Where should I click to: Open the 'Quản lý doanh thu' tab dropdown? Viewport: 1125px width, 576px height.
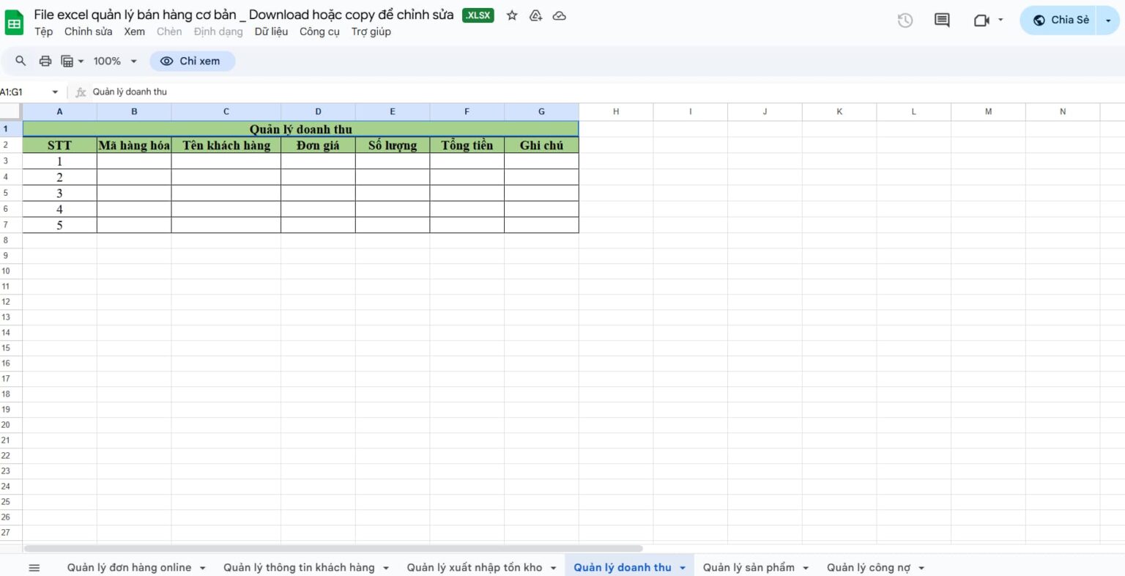point(682,566)
